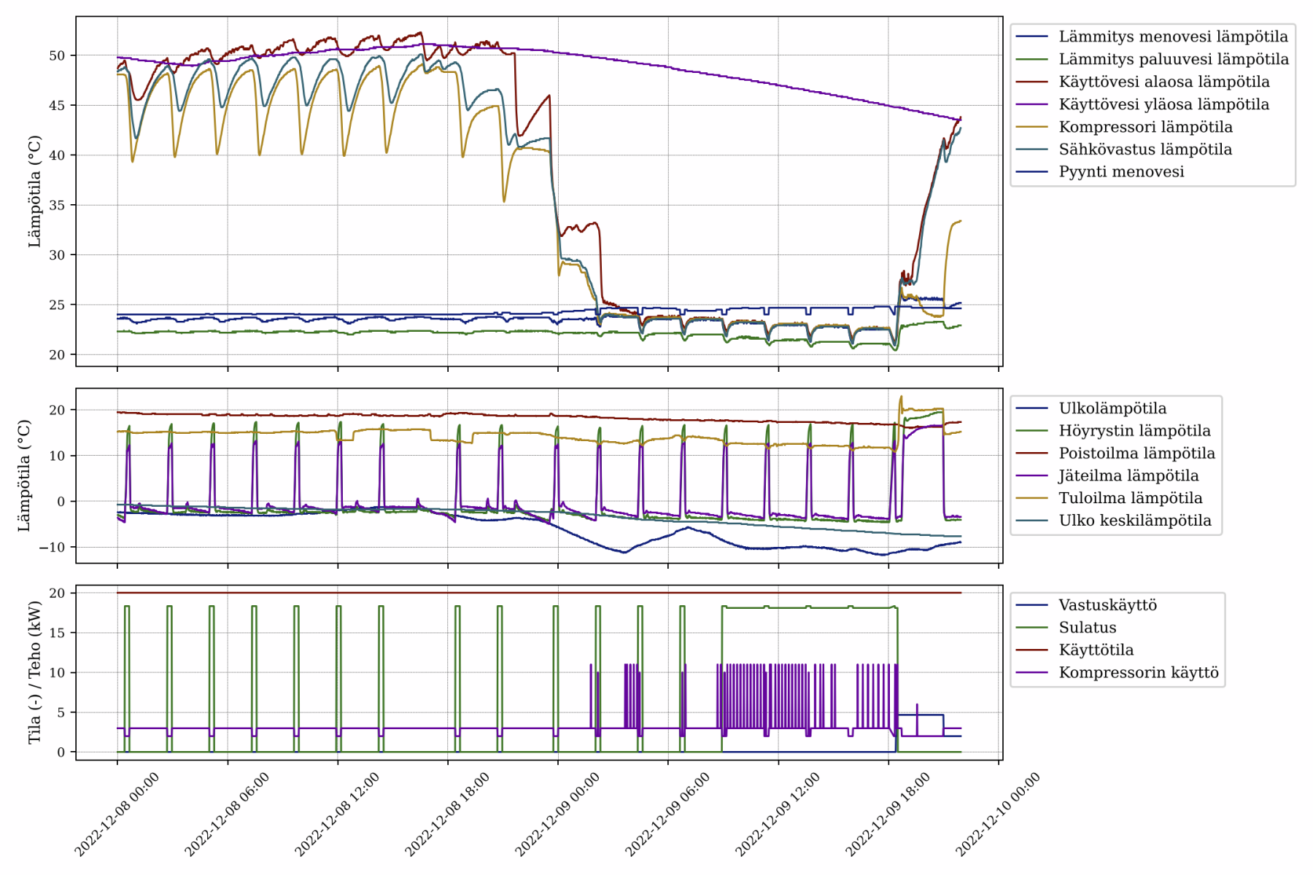Viewport: 1313px width, 875px height.
Task: Click the Kompressorin käyttö legend entry
Action: [1138, 673]
